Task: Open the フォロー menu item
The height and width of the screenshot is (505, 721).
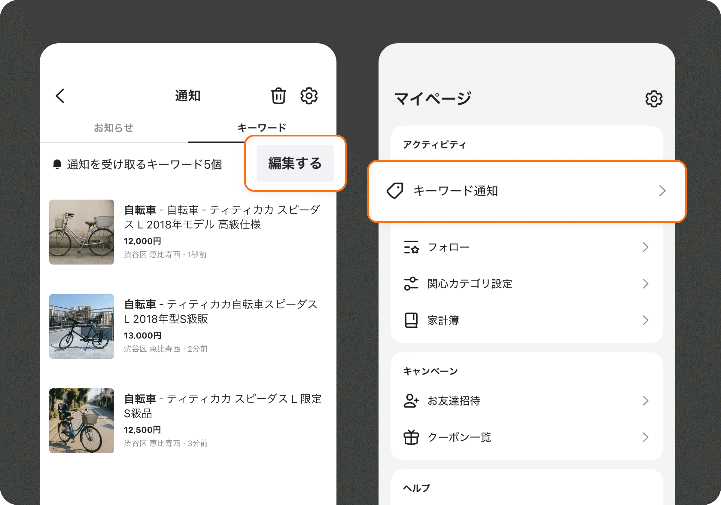Action: [x=527, y=247]
